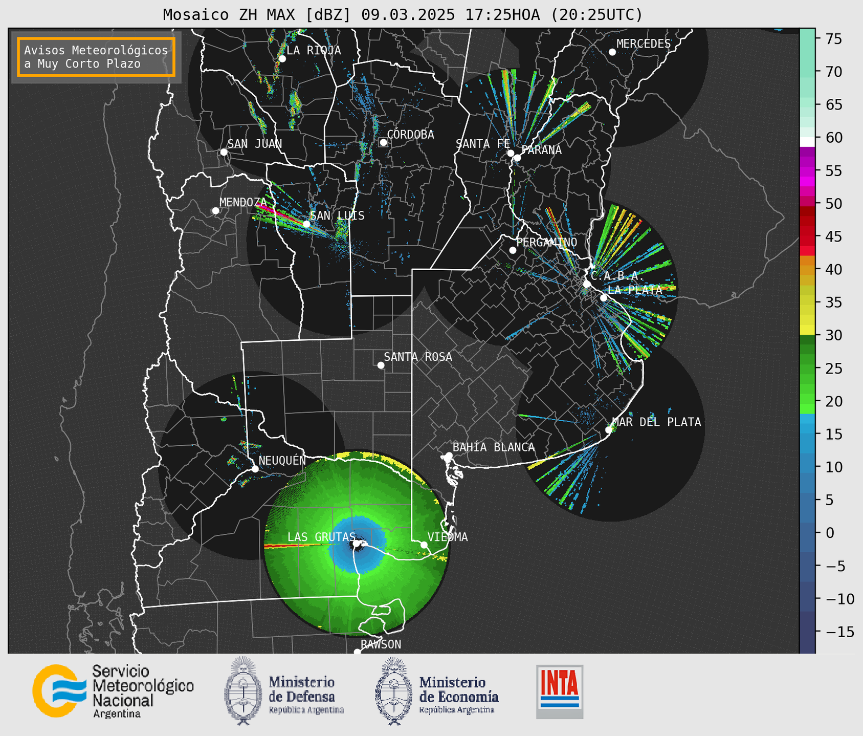Click the PARANÁ city marker dot

pos(517,158)
